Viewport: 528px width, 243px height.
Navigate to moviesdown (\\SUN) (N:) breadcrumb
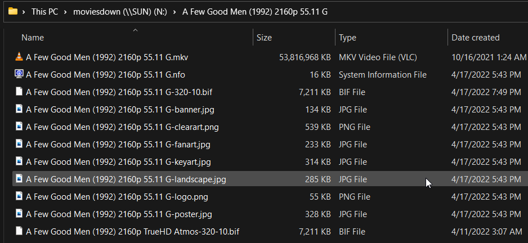pos(120,12)
